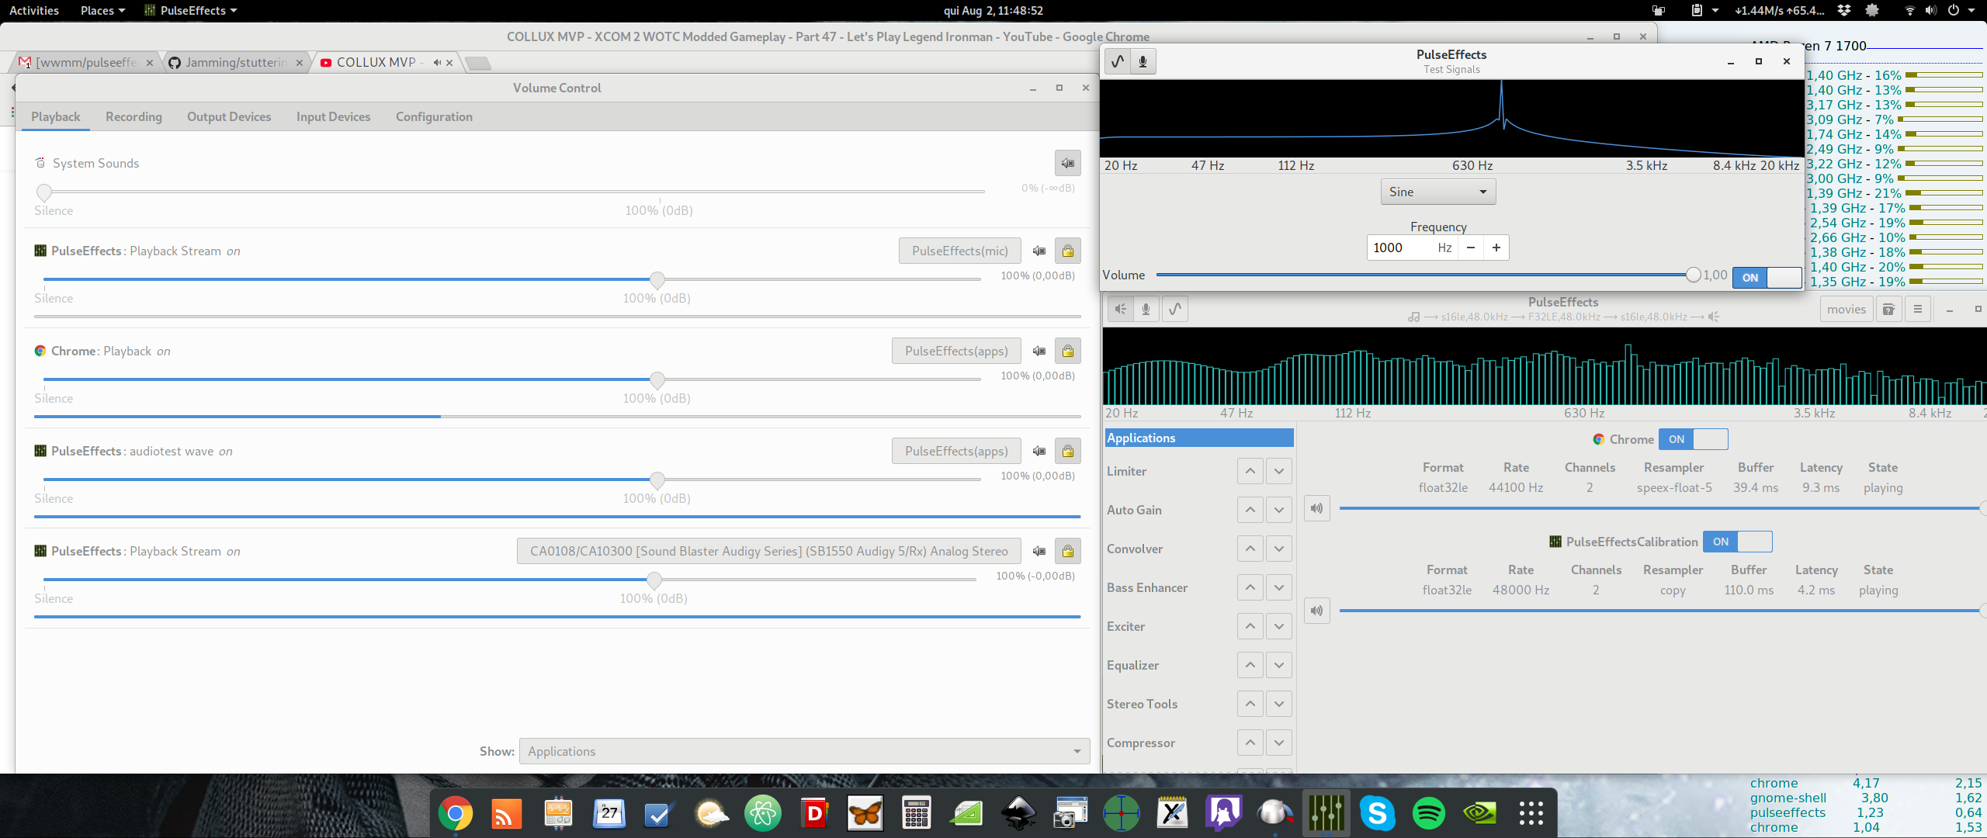Open clock and calendar in top bar
This screenshot has height=838, width=1987.
pyautogui.click(x=993, y=10)
